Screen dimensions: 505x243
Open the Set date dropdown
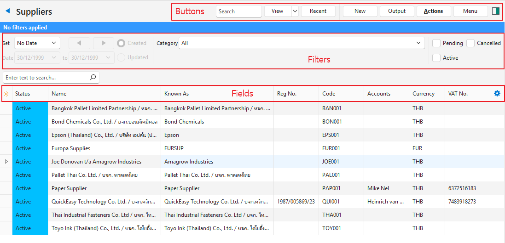point(37,43)
